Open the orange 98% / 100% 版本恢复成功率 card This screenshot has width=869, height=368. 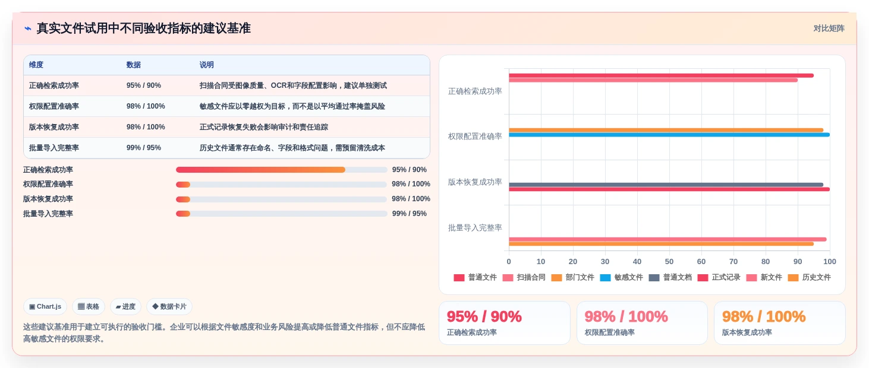click(780, 323)
